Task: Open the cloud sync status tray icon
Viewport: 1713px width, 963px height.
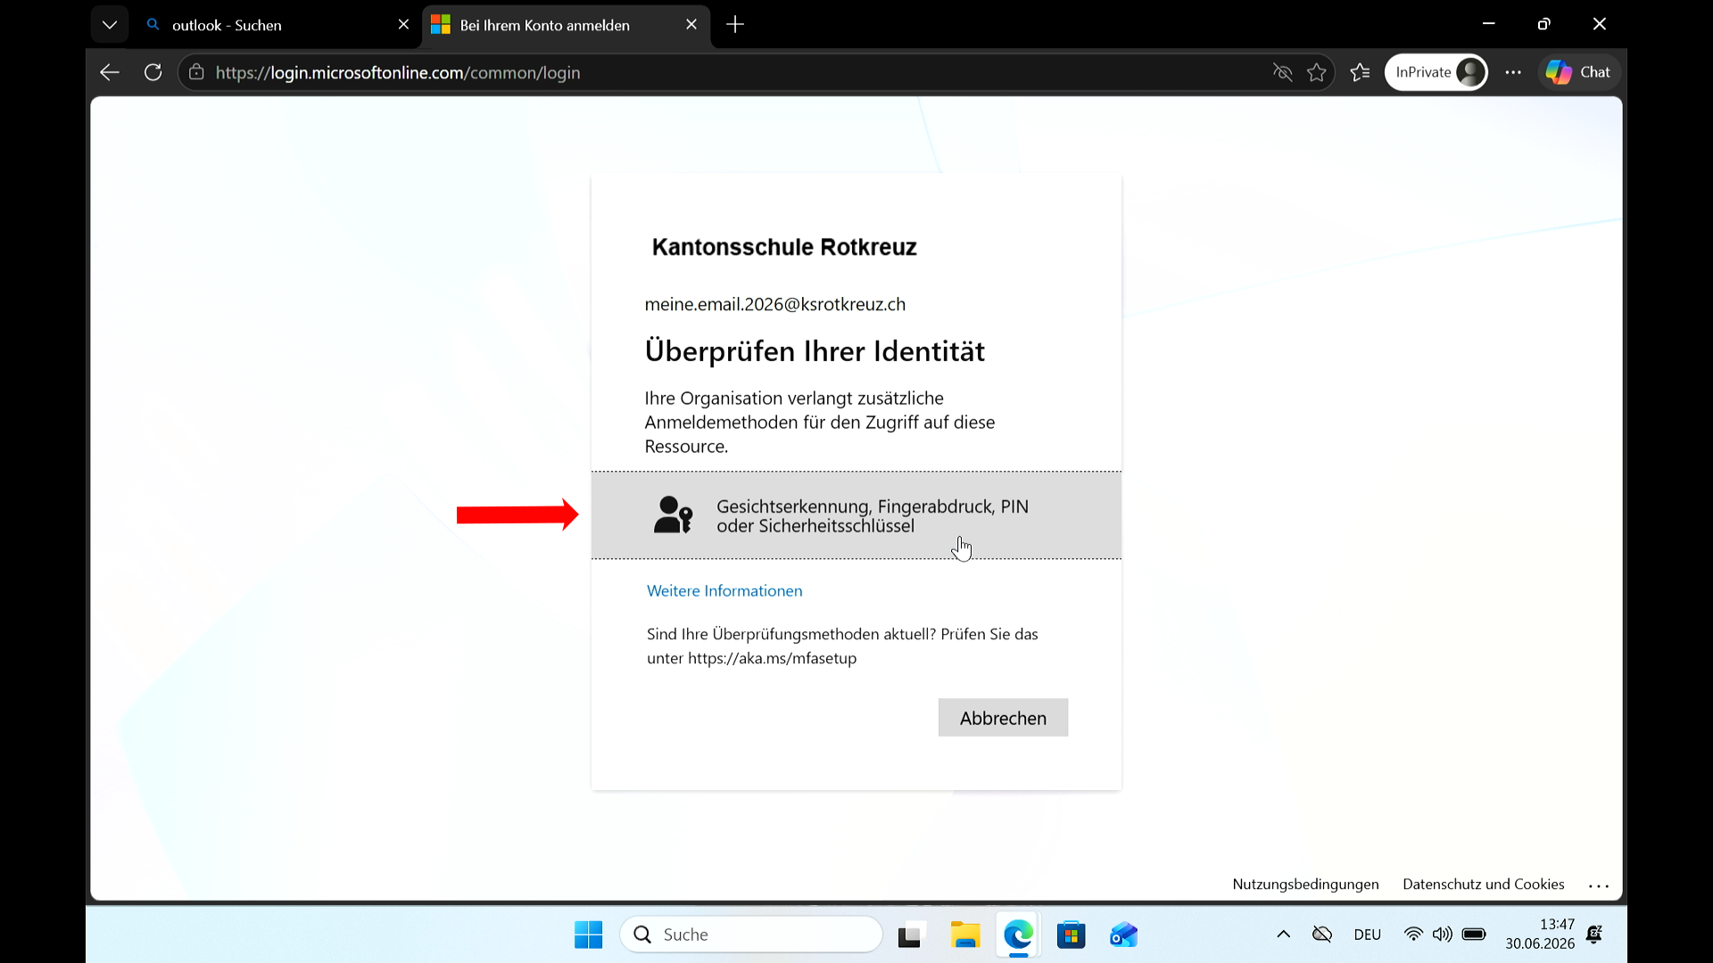Action: (x=1322, y=934)
